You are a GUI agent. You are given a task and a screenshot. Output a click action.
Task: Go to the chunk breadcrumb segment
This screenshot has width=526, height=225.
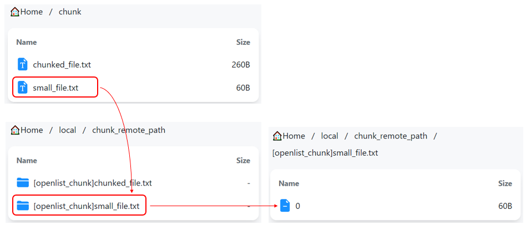pyautogui.click(x=70, y=12)
